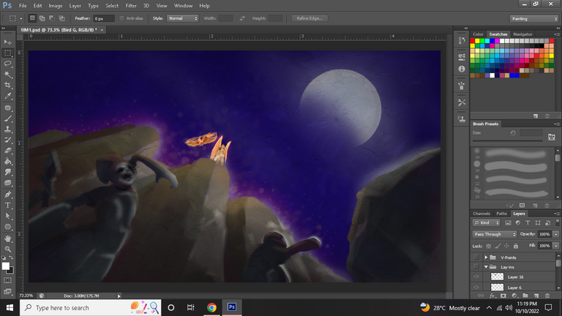Open the Style dropdown set to Normal
The image size is (562, 316).
point(182,18)
